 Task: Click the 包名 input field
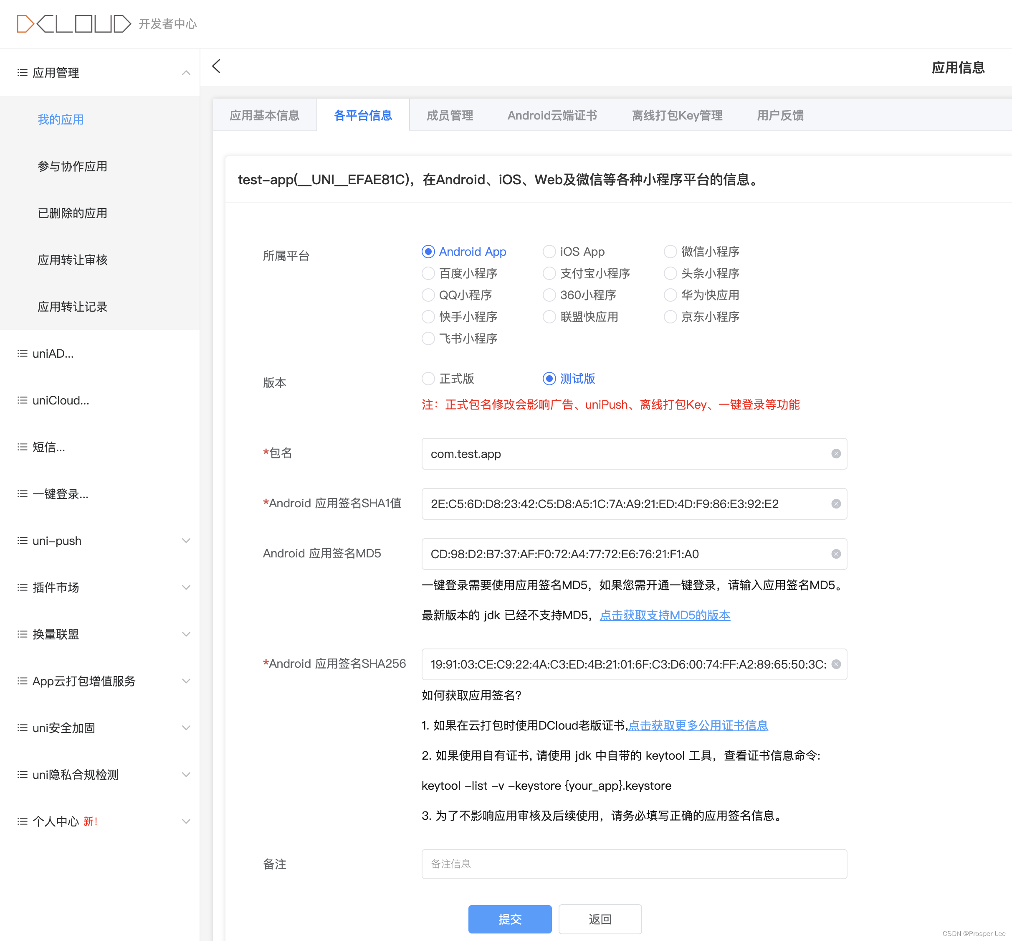click(x=634, y=454)
